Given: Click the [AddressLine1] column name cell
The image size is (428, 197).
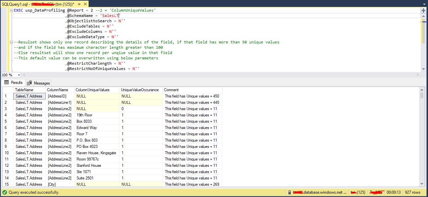Looking at the screenshot, I should (x=60, y=102).
